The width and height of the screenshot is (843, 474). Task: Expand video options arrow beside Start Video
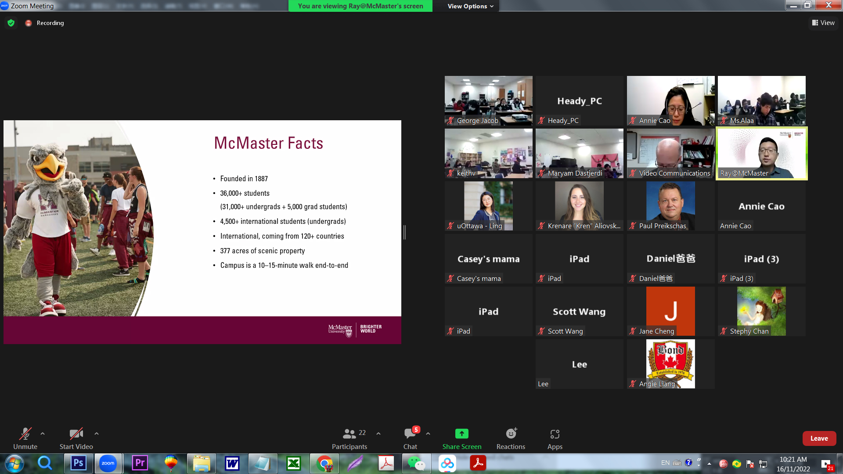tap(97, 434)
